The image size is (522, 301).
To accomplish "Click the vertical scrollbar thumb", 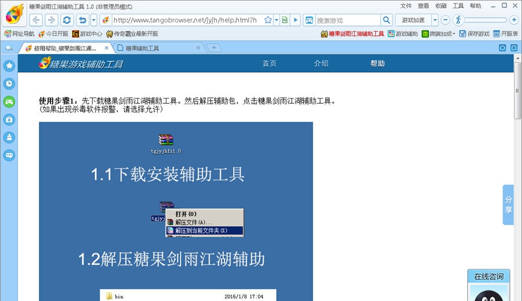I will tap(517, 90).
